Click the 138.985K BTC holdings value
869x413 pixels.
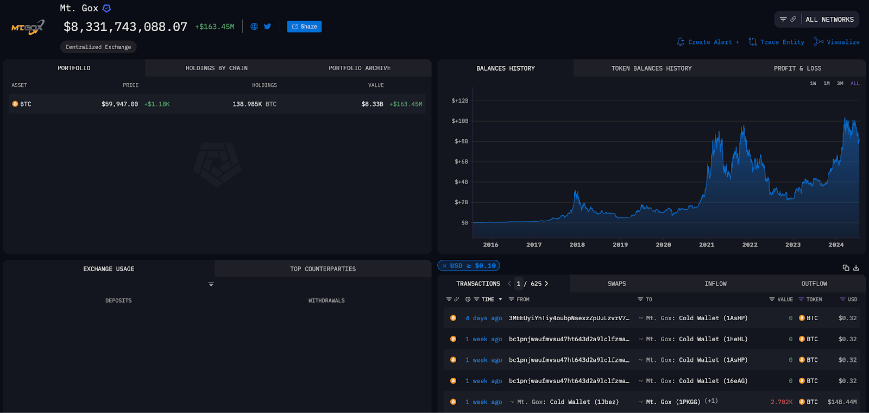pos(254,104)
